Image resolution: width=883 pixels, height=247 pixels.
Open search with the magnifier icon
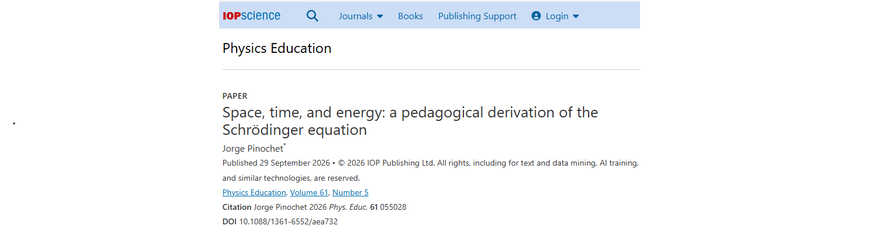pos(312,16)
